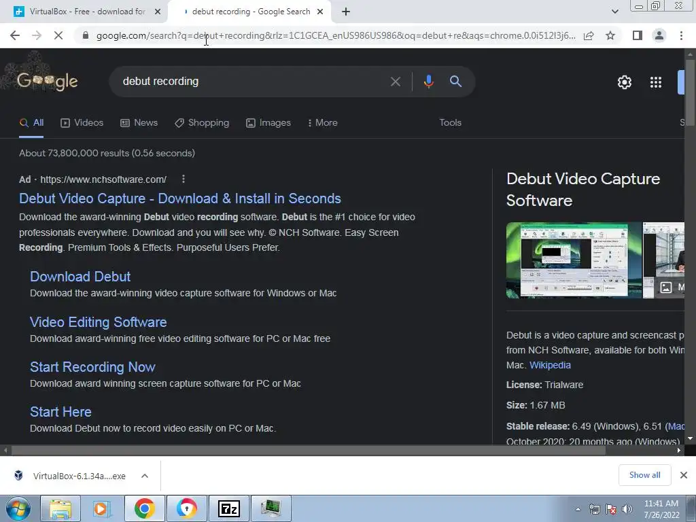Screen dimensions: 696x522
Task: Open the volume speaker tray icon
Action: [x=627, y=509]
